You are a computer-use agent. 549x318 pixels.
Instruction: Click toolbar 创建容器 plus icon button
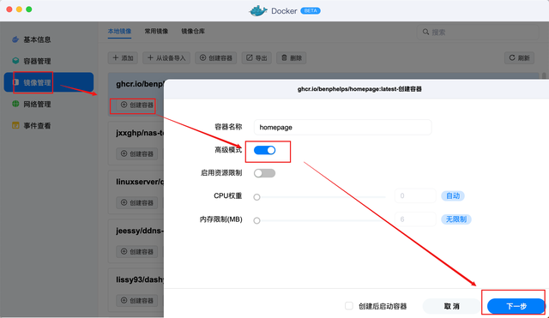pyautogui.click(x=215, y=57)
